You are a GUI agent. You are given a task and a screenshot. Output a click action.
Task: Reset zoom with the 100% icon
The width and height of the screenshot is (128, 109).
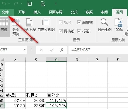[x=118, y=25]
